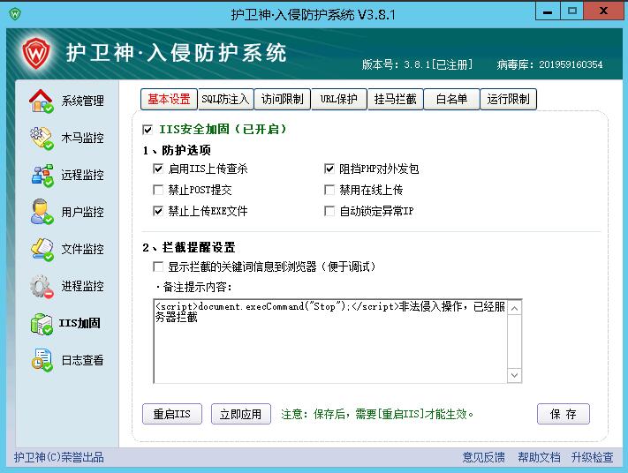This screenshot has height=473, width=628.
Task: Close the 护卫神 window
Action: pos(603,11)
